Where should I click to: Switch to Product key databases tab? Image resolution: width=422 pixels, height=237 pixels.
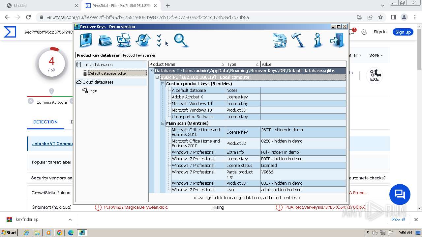98,55
